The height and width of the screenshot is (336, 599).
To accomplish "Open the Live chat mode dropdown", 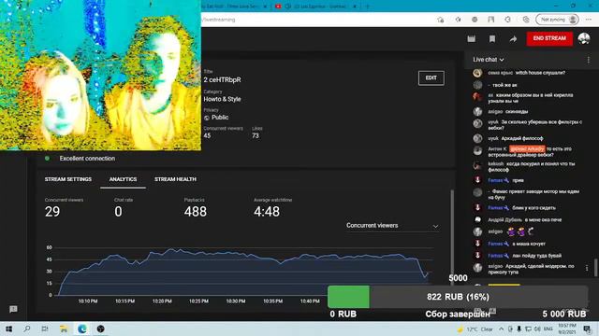I will point(489,60).
